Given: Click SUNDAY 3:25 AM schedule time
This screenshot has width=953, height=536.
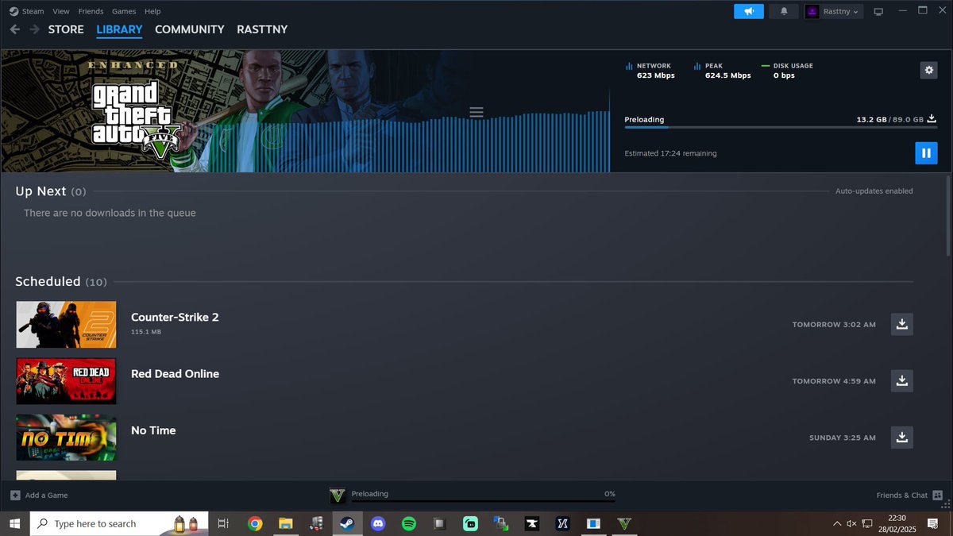Looking at the screenshot, I should [843, 438].
